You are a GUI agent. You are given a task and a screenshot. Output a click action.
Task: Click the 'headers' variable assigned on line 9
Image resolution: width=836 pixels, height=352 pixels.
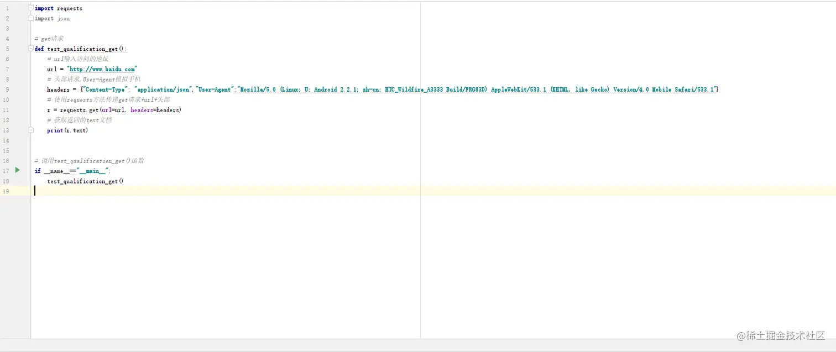point(59,90)
